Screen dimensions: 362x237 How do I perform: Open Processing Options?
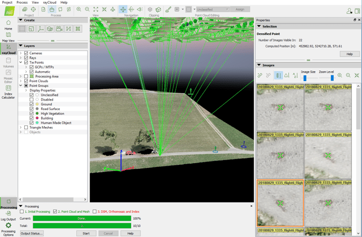click(8, 227)
